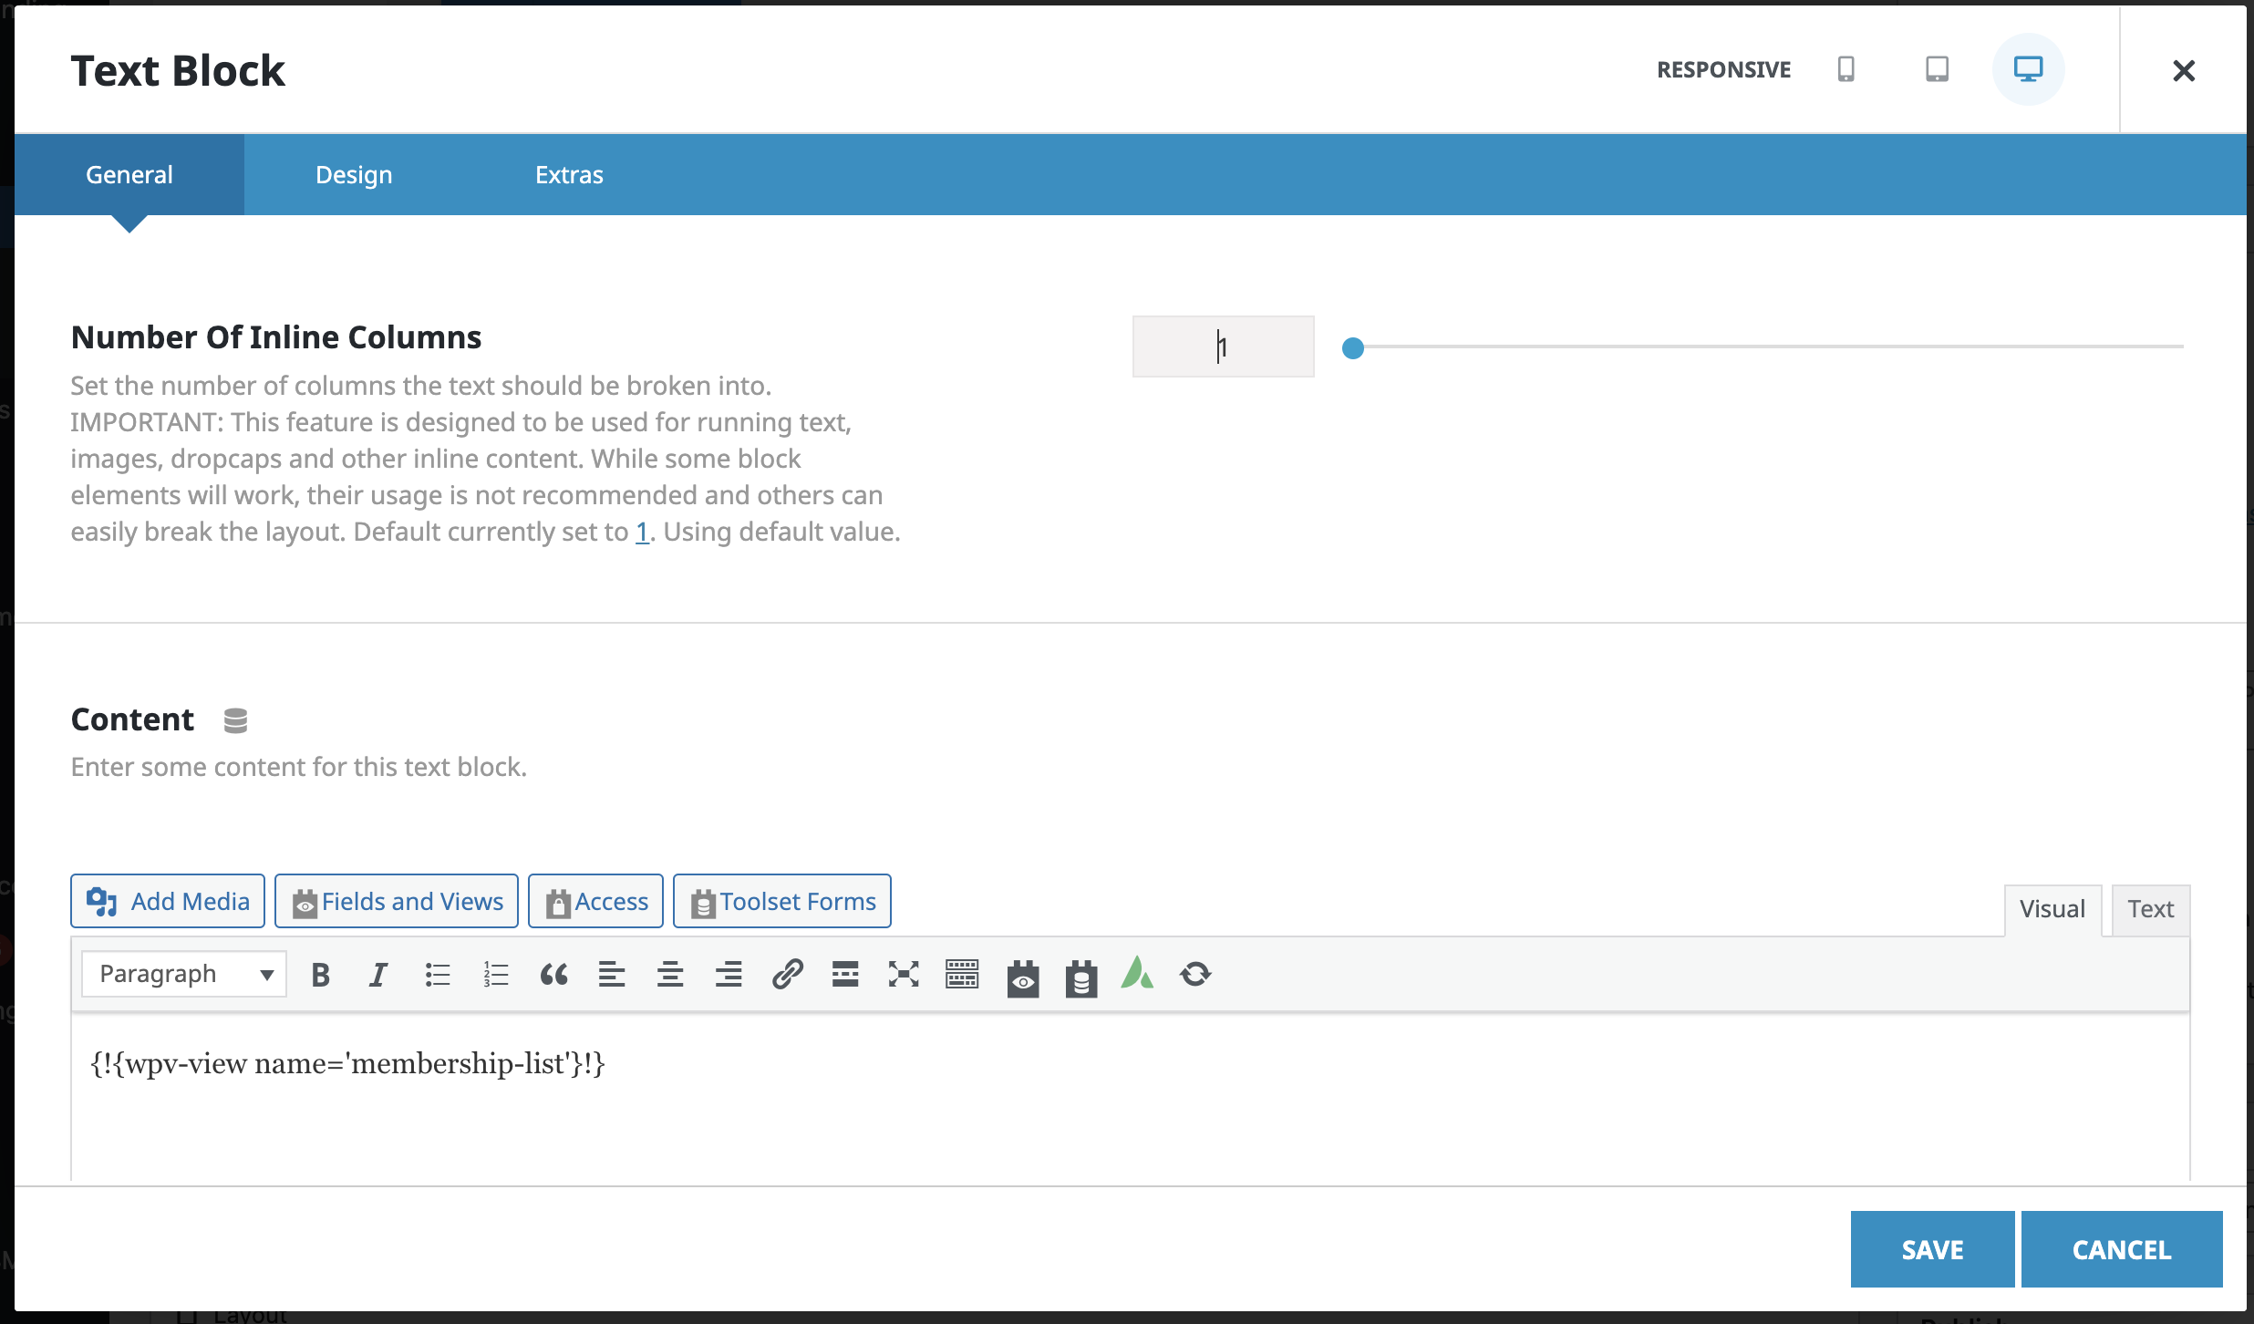Open the Paragraph format dropdown

click(184, 974)
